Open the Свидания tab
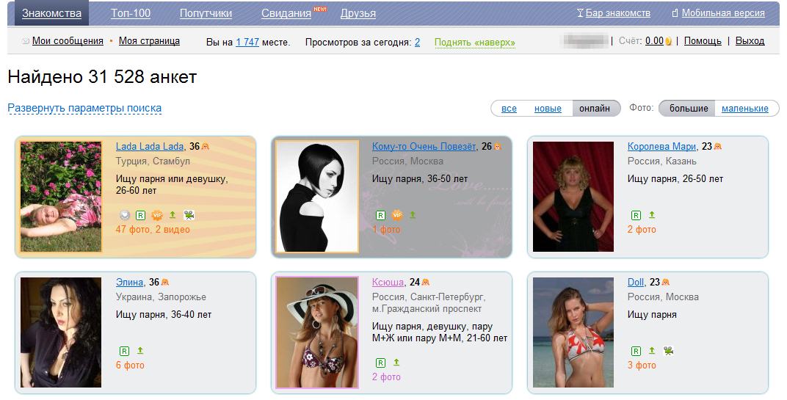Image resolution: width=787 pixels, height=400 pixels. 286,13
